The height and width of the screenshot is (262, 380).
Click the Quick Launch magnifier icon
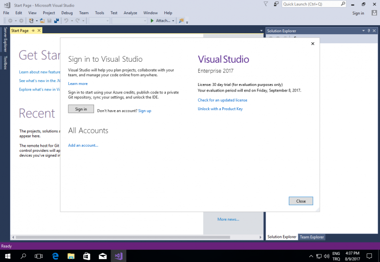point(343,4)
